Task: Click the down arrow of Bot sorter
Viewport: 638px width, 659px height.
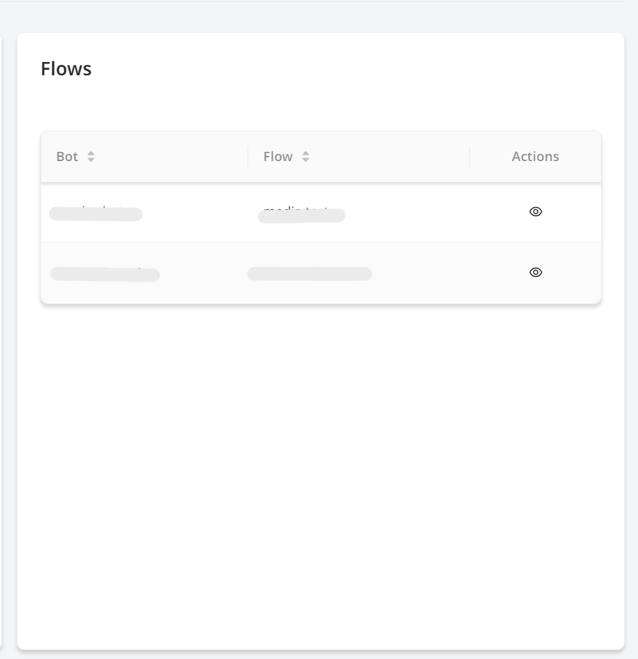Action: point(91,160)
